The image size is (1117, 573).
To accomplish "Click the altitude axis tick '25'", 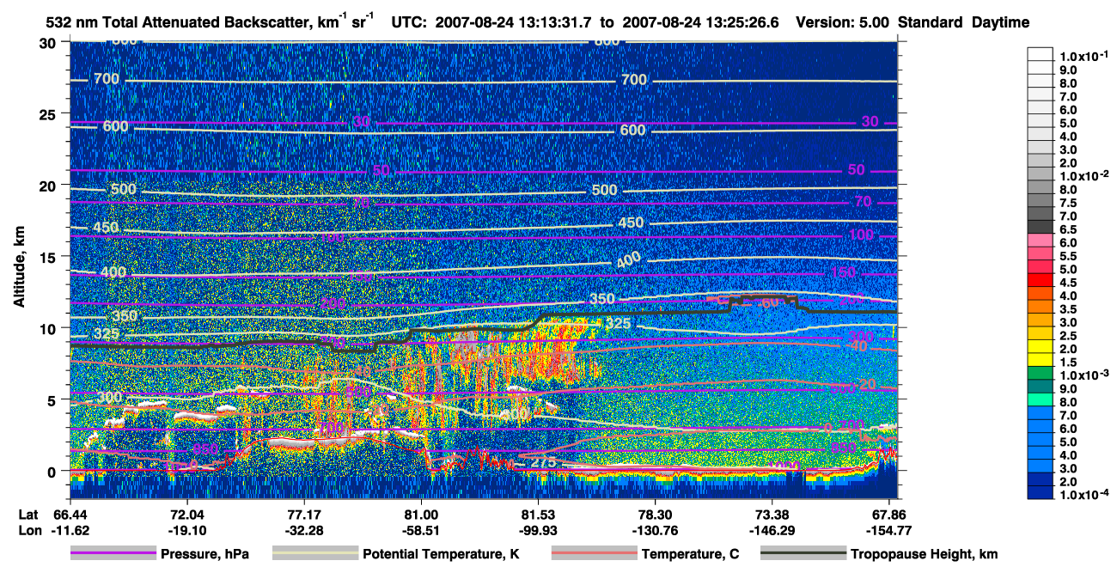I will 50,114.
